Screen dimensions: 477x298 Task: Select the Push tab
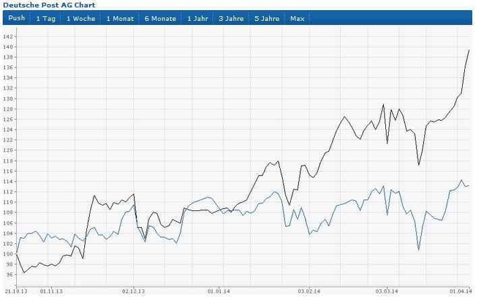point(16,18)
